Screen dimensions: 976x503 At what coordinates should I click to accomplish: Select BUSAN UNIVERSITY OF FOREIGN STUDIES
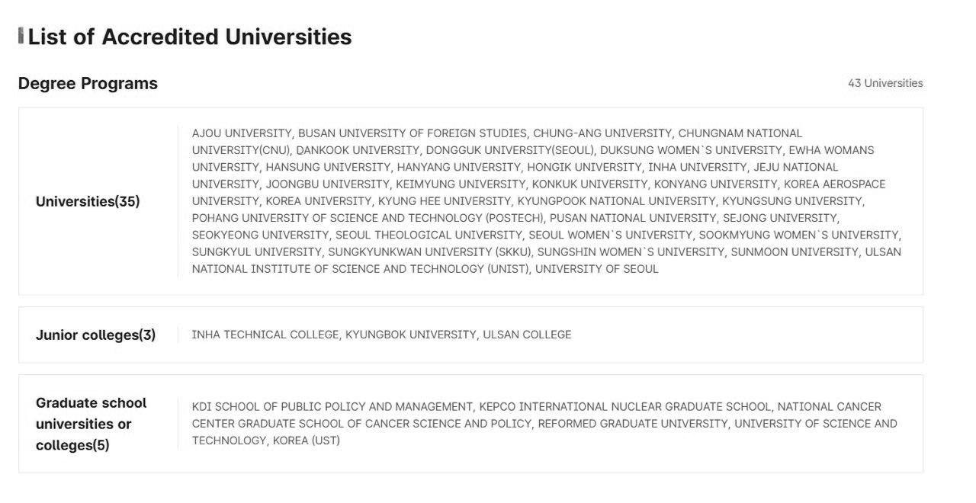[412, 133]
